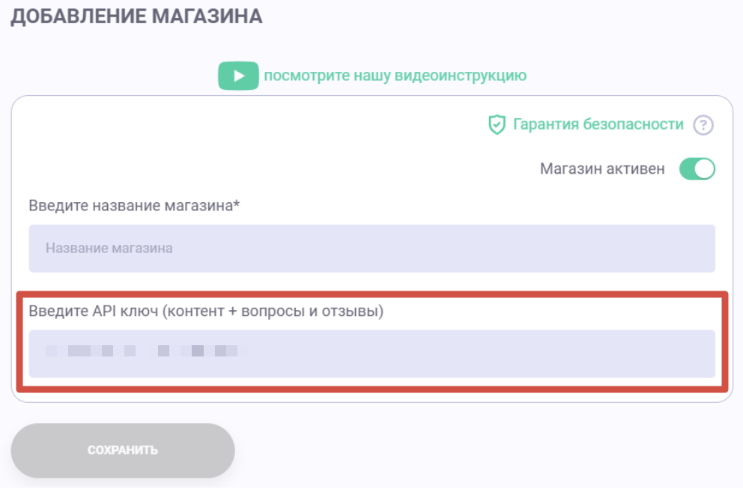The width and height of the screenshot is (743, 489).
Task: Click the asterisk after "Введите название магазина"
Action: coord(237,204)
